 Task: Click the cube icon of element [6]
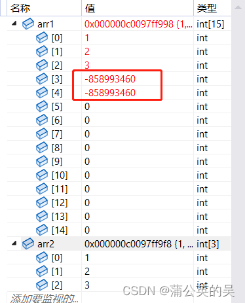tap(42, 120)
